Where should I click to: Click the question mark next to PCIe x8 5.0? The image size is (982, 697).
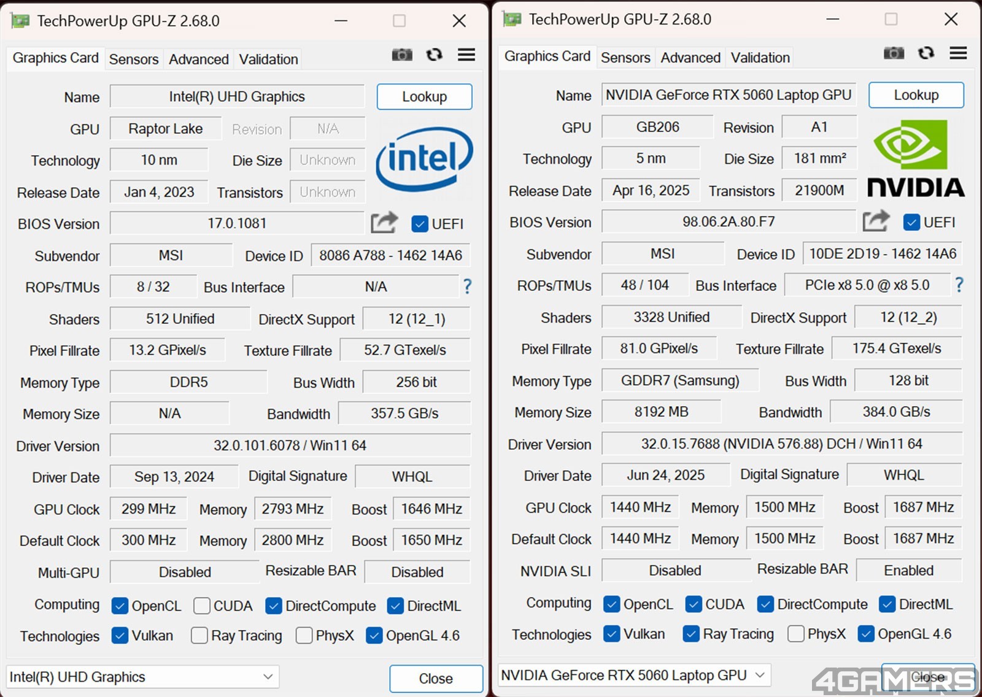click(x=959, y=285)
